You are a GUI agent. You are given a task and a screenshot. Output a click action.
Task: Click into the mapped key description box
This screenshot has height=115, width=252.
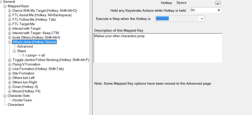point(158,48)
